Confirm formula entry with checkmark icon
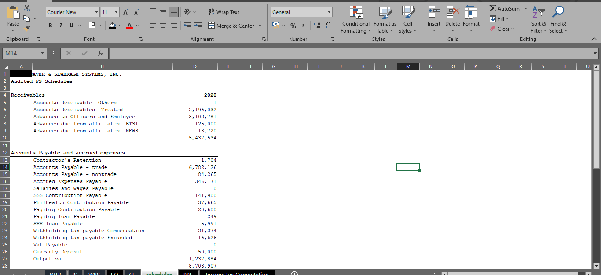The height and width of the screenshot is (275, 601). pyautogui.click(x=85, y=54)
